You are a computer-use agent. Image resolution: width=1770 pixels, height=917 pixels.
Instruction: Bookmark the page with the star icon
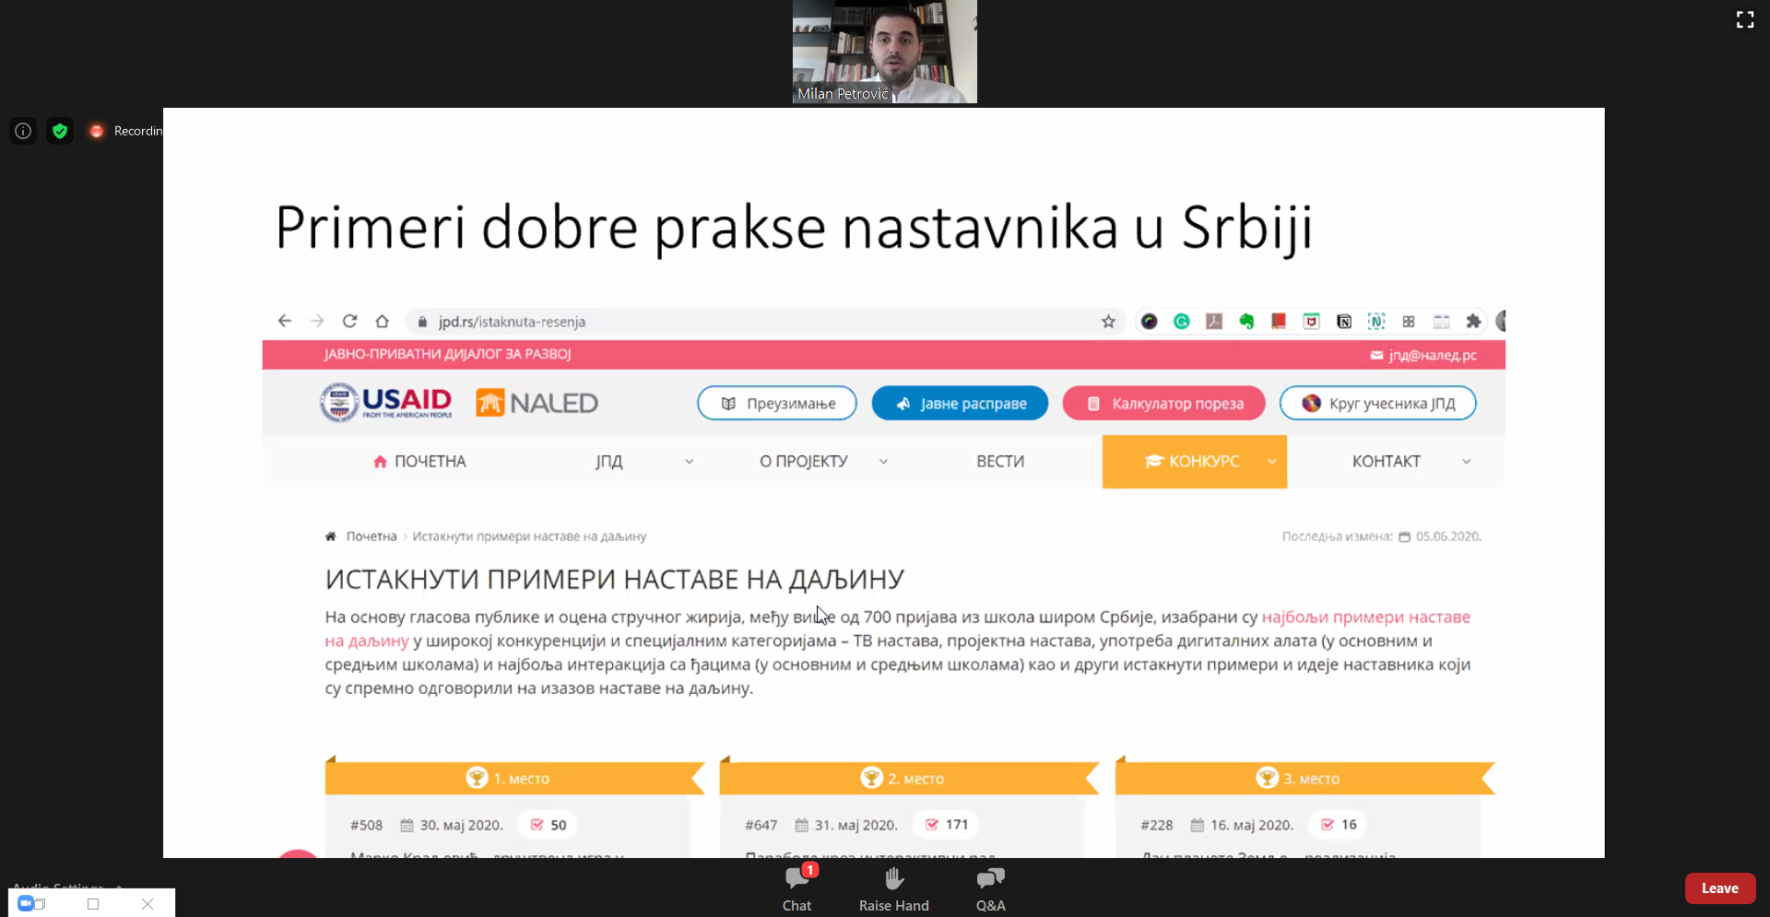click(x=1109, y=321)
